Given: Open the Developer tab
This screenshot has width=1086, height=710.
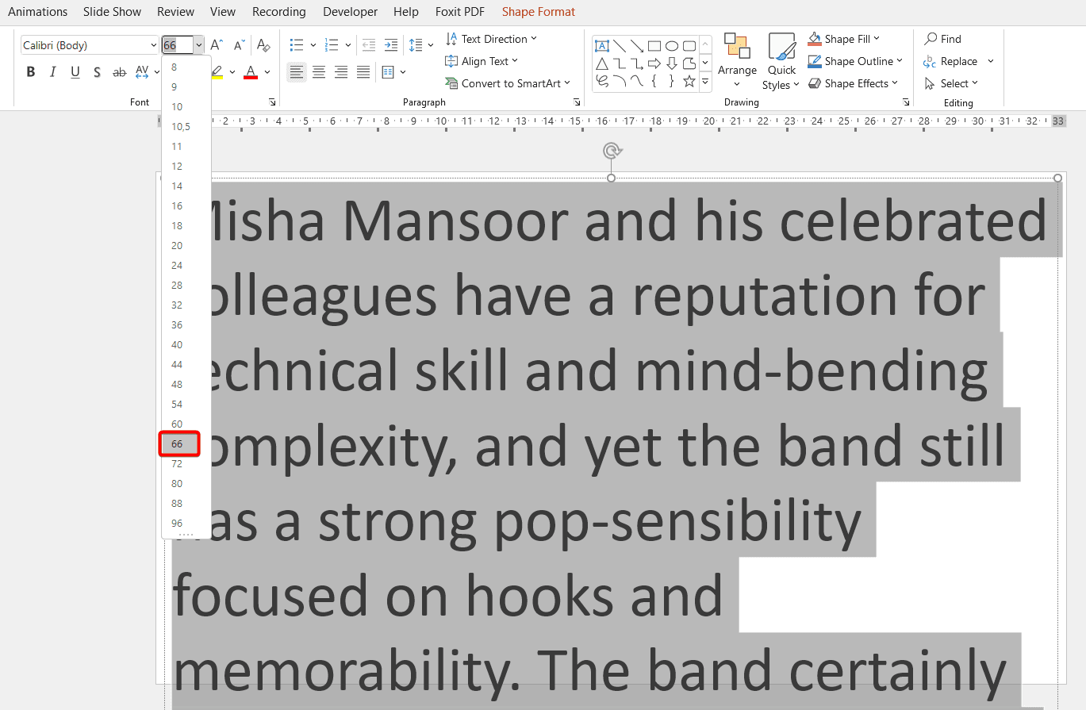Looking at the screenshot, I should (x=350, y=12).
